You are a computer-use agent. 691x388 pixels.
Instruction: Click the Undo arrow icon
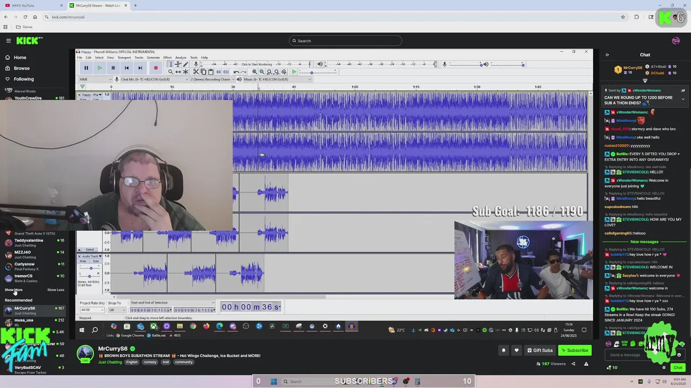pos(236,72)
